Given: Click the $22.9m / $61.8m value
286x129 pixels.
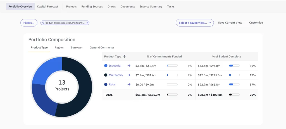Looking at the screenshot, I should coord(209,85).
